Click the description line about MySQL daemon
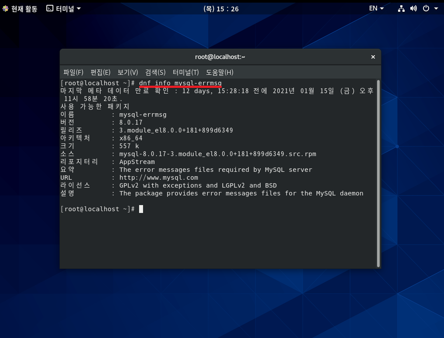 pos(241,193)
